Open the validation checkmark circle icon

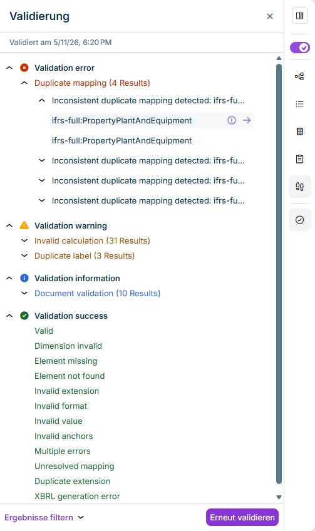point(300,220)
